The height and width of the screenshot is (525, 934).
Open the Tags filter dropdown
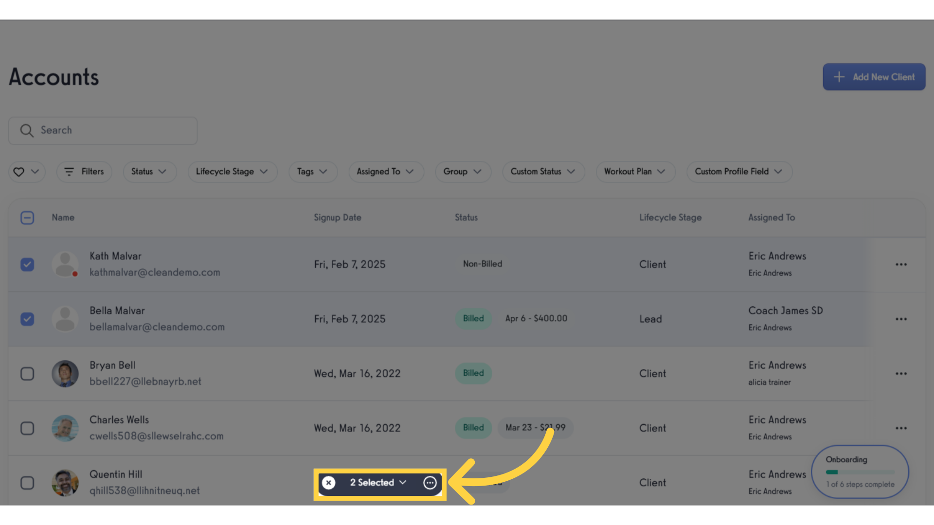[313, 172]
